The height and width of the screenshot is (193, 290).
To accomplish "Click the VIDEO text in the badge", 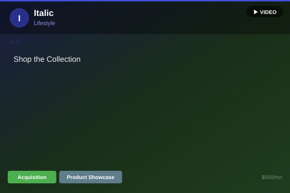I will 268,12.
